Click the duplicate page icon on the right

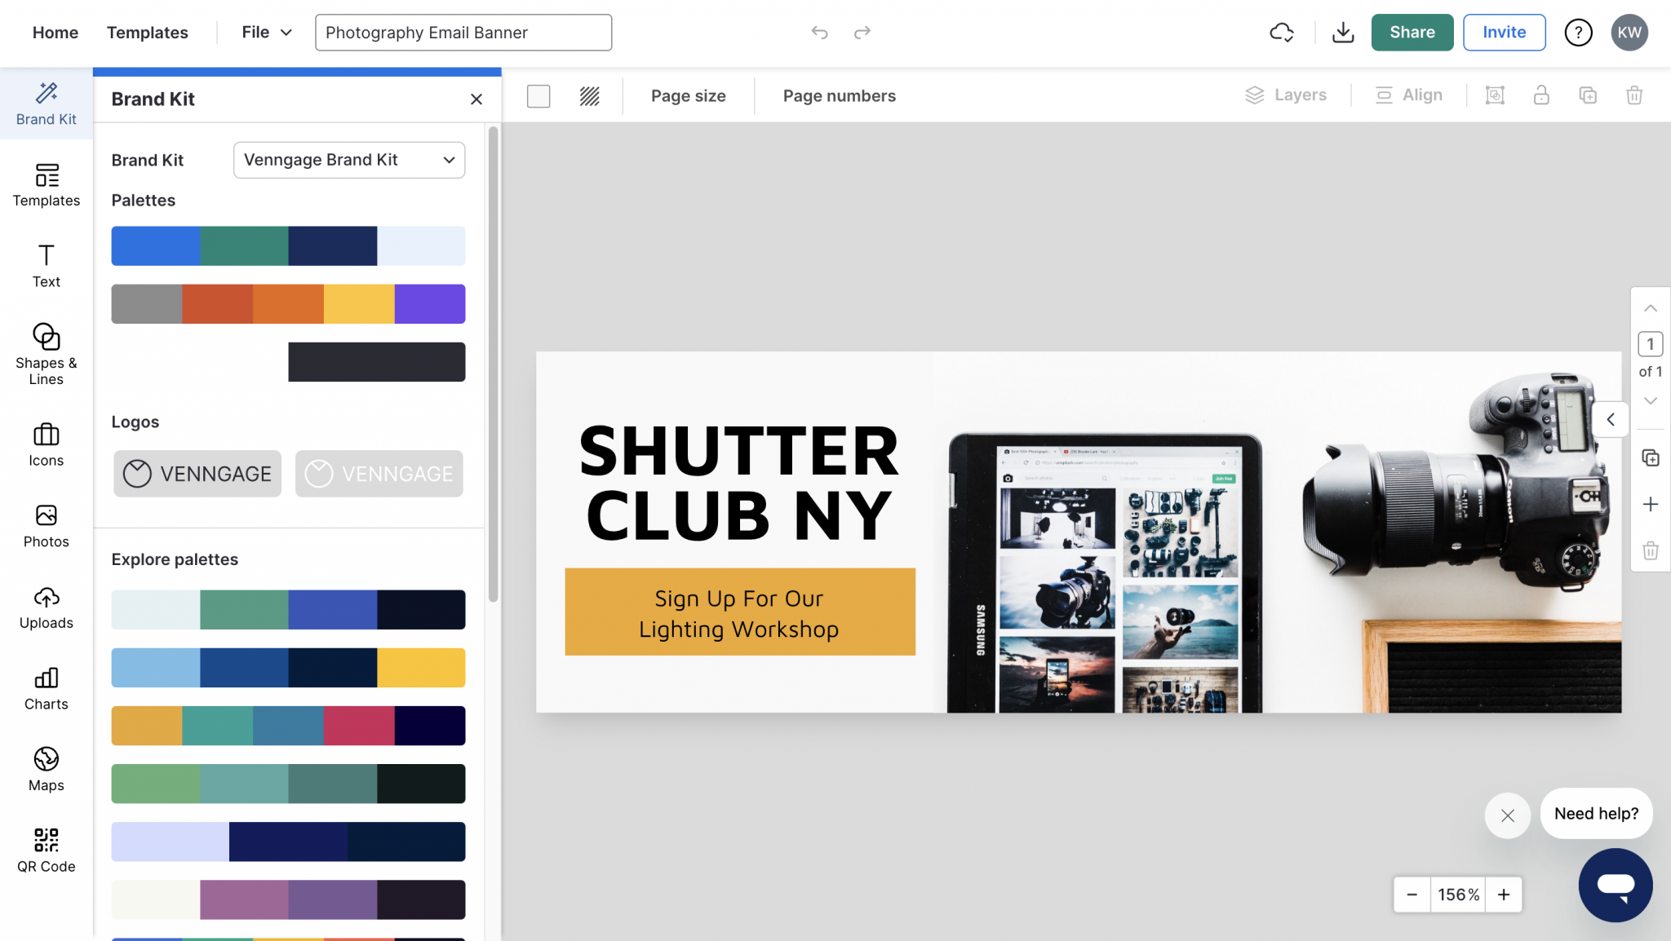(x=1651, y=457)
